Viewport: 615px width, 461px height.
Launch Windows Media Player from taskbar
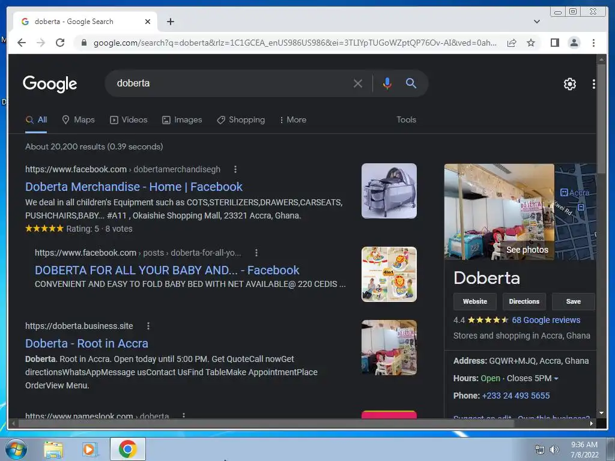89,449
